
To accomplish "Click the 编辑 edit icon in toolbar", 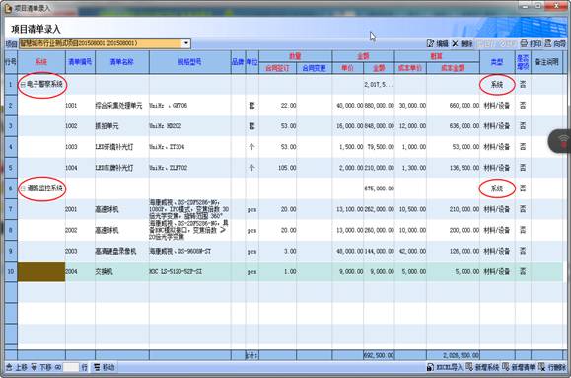I will point(430,44).
